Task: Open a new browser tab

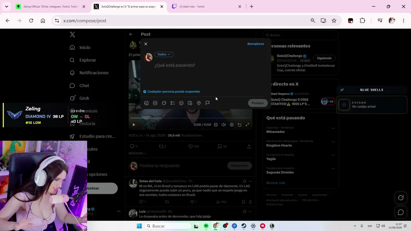Action: (x=251, y=6)
